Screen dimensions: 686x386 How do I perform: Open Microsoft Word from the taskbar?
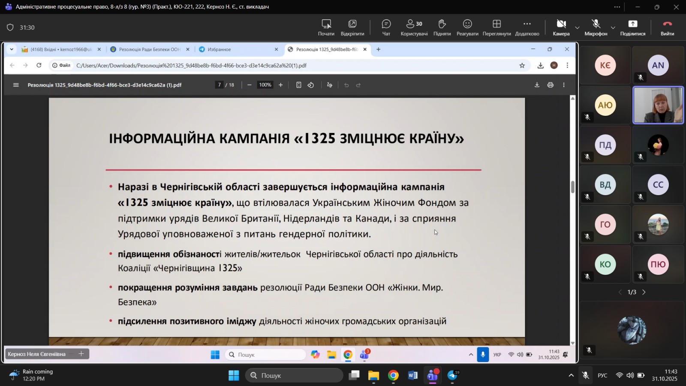(x=412, y=376)
